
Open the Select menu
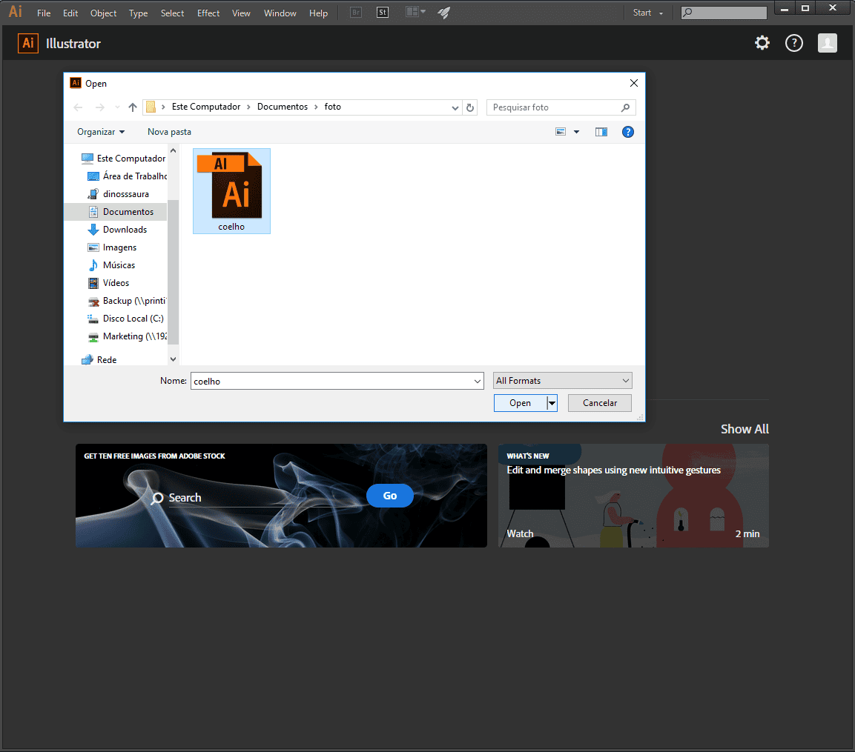pyautogui.click(x=172, y=13)
